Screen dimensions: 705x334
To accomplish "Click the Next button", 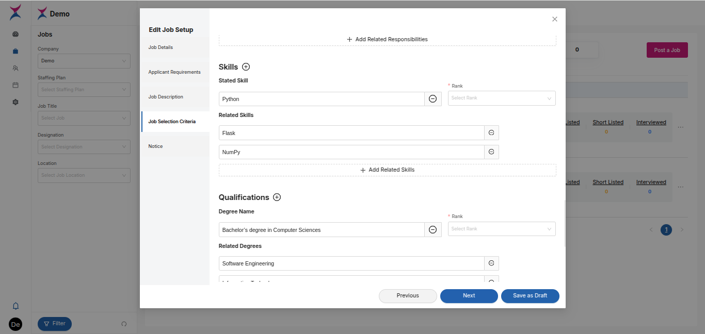I will tap(469, 296).
